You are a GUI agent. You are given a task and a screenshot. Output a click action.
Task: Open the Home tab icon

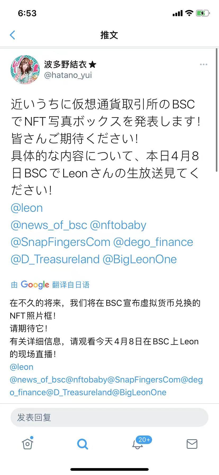[28, 444]
